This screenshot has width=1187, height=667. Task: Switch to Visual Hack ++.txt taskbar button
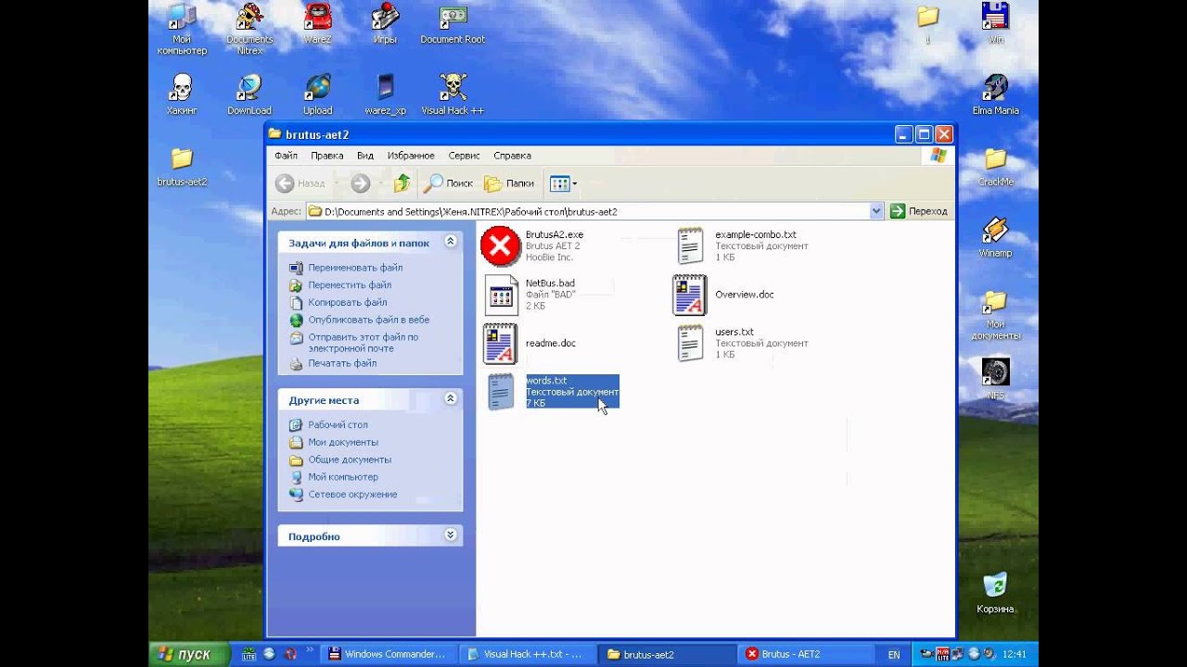(526, 654)
